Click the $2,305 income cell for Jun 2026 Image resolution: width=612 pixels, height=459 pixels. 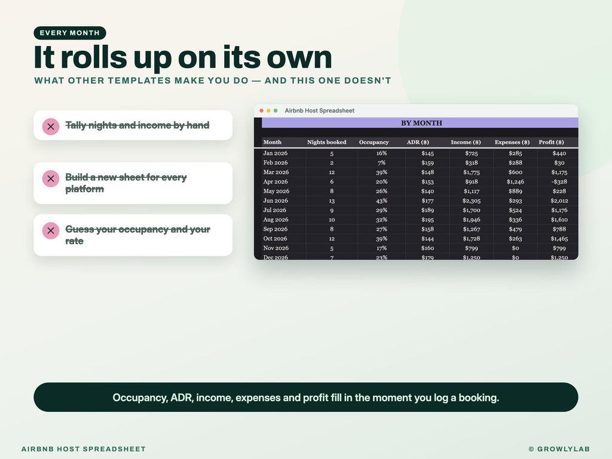[x=472, y=201]
